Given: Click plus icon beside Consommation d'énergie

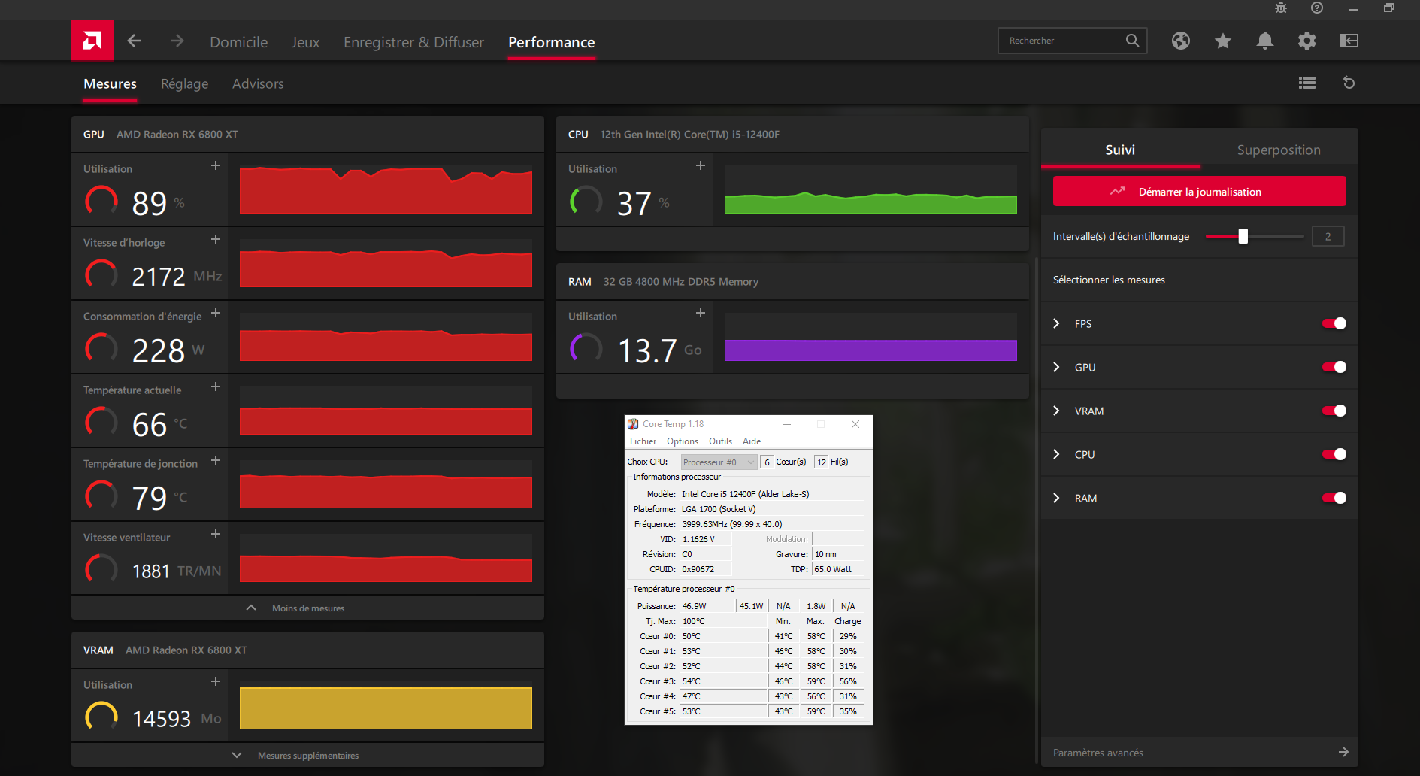Looking at the screenshot, I should click(216, 313).
